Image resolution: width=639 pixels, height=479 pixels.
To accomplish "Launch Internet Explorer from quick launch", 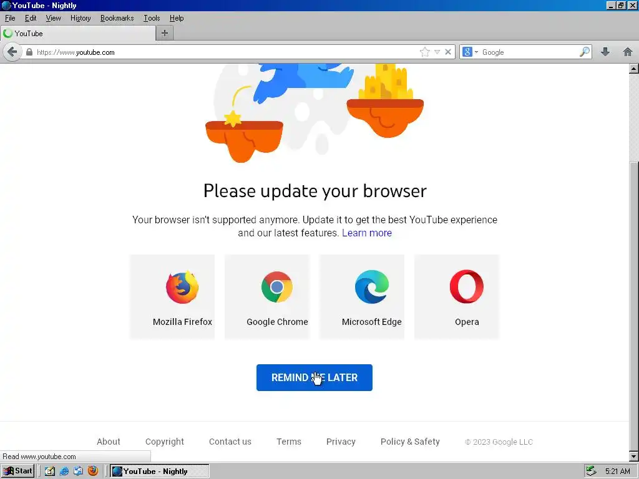I will point(64,472).
